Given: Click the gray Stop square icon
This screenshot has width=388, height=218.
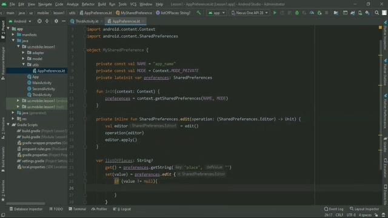Looking at the screenshot, I should tap(327, 13).
